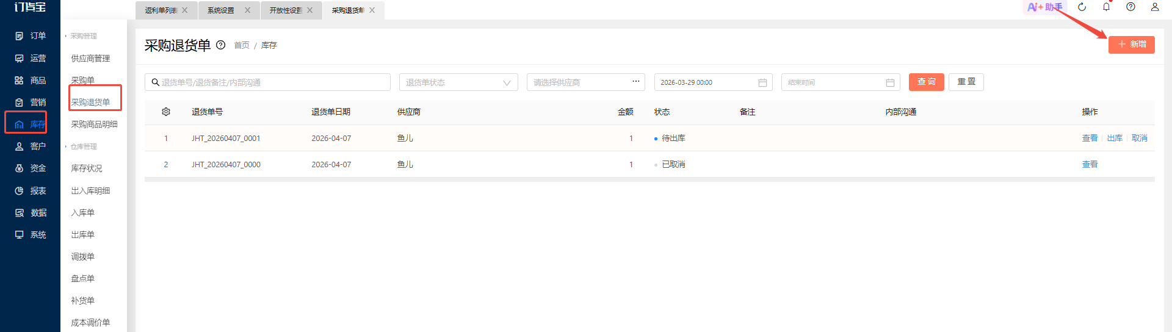The width and height of the screenshot is (1172, 332).
Task: Open 补货单 in submenu
Action: click(x=82, y=301)
